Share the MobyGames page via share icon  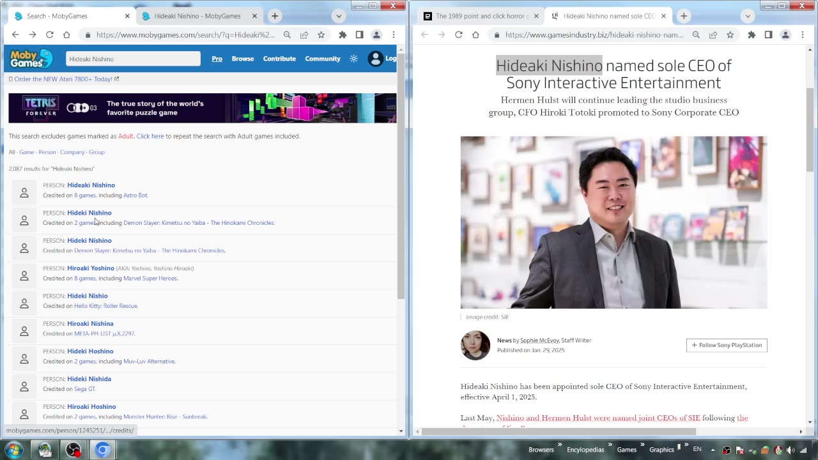(304, 34)
